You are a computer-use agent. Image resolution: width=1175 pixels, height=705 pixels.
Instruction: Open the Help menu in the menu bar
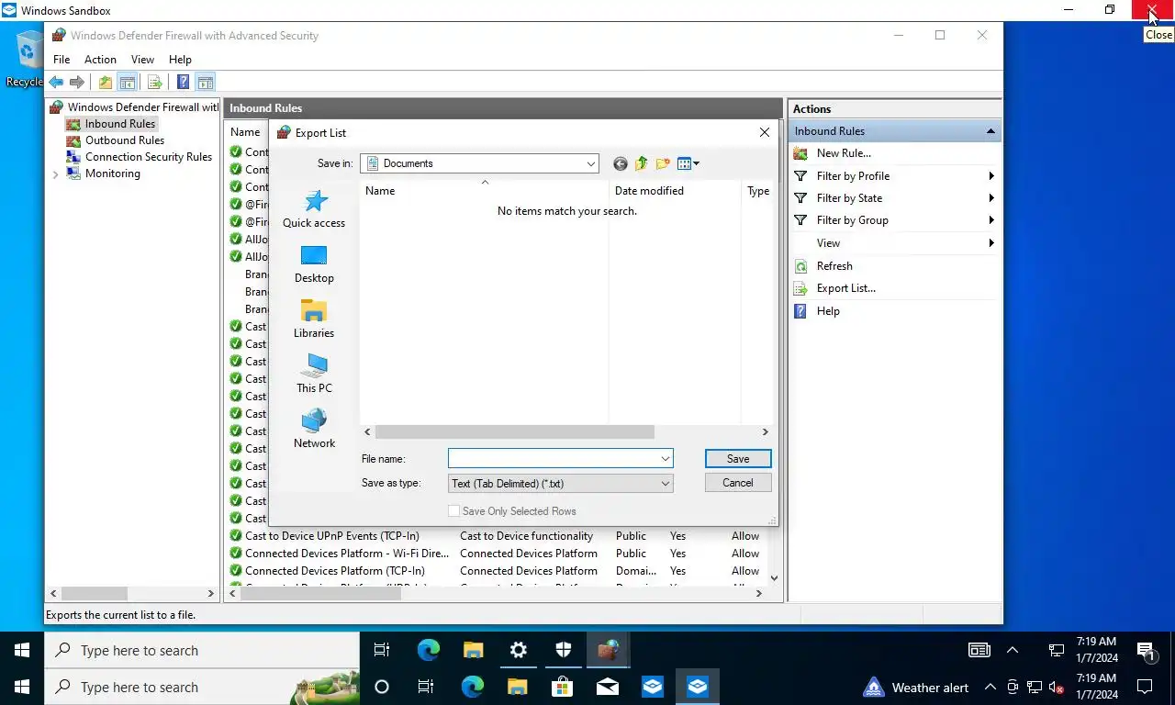[180, 60]
